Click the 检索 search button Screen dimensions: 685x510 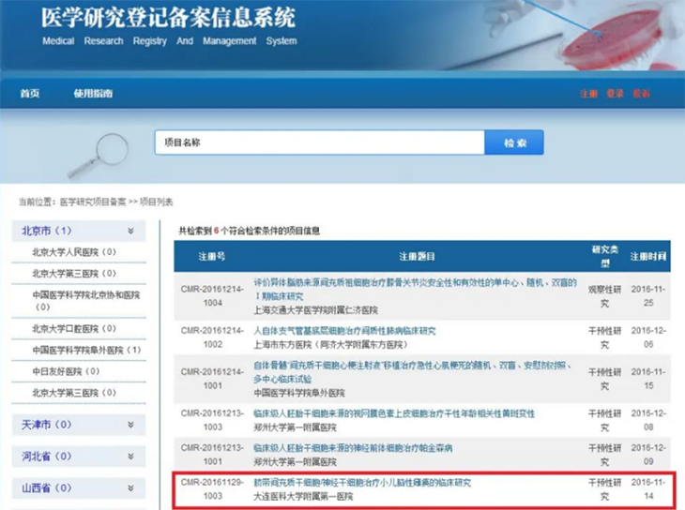click(x=514, y=142)
